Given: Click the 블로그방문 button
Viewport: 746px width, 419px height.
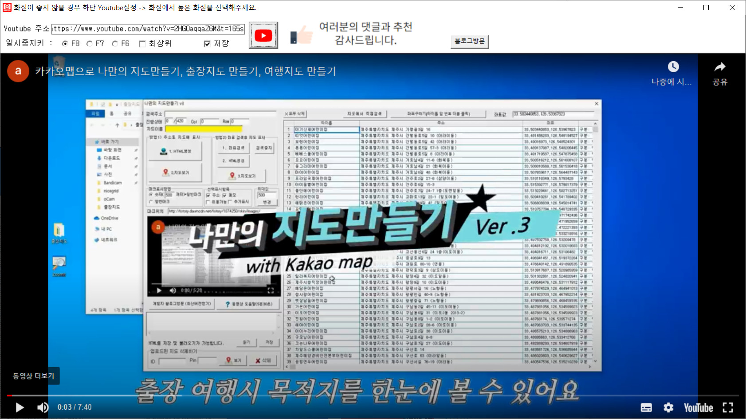Looking at the screenshot, I should (470, 41).
